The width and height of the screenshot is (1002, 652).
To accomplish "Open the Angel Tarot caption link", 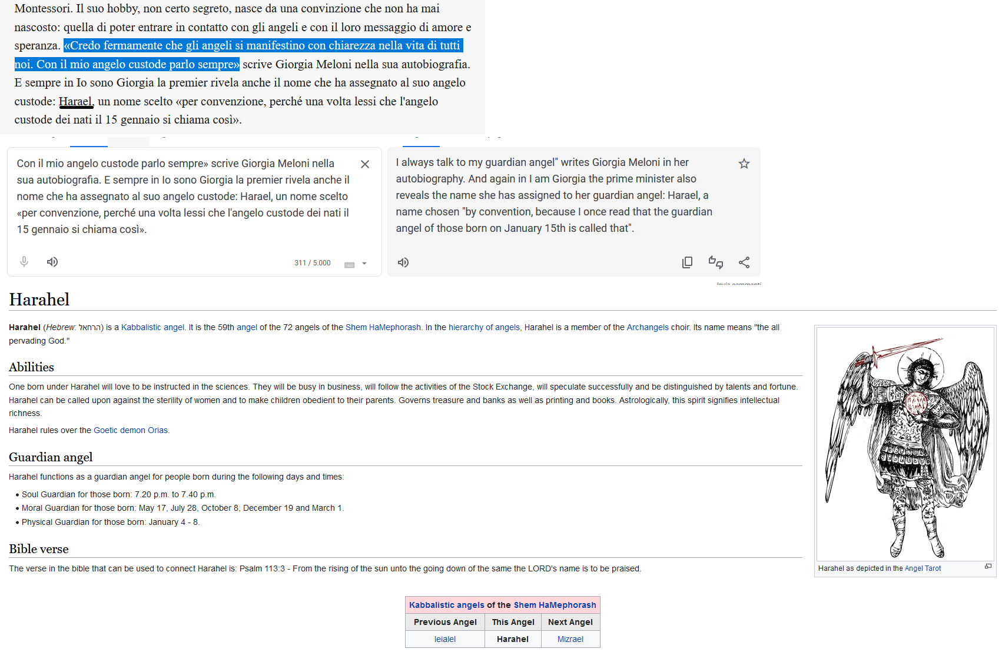I will pyautogui.click(x=923, y=568).
